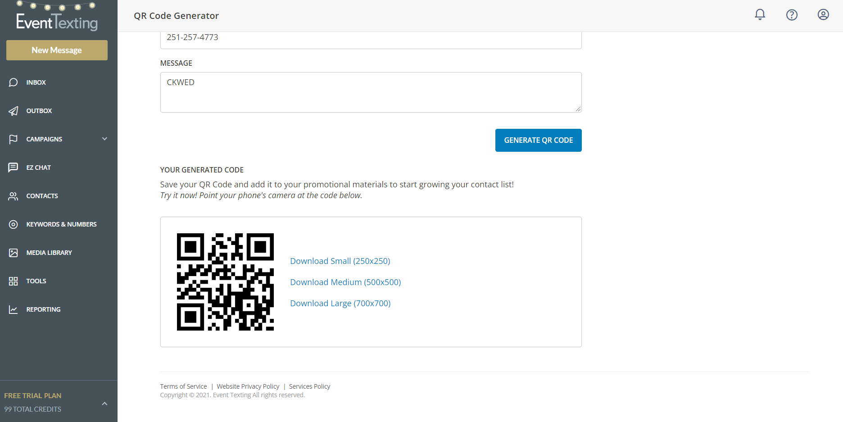Click the EZ Chat message icon
Viewport: 843px width, 422px height.
coord(14,168)
